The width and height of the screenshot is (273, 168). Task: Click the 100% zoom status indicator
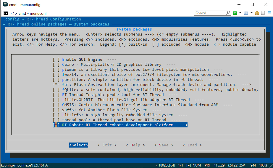(263, 165)
